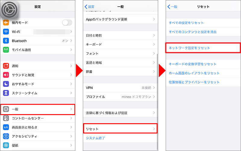Tap the red 通知 notifications icon
Viewport: 241px width, 151px height.
pyautogui.click(x=6, y=66)
